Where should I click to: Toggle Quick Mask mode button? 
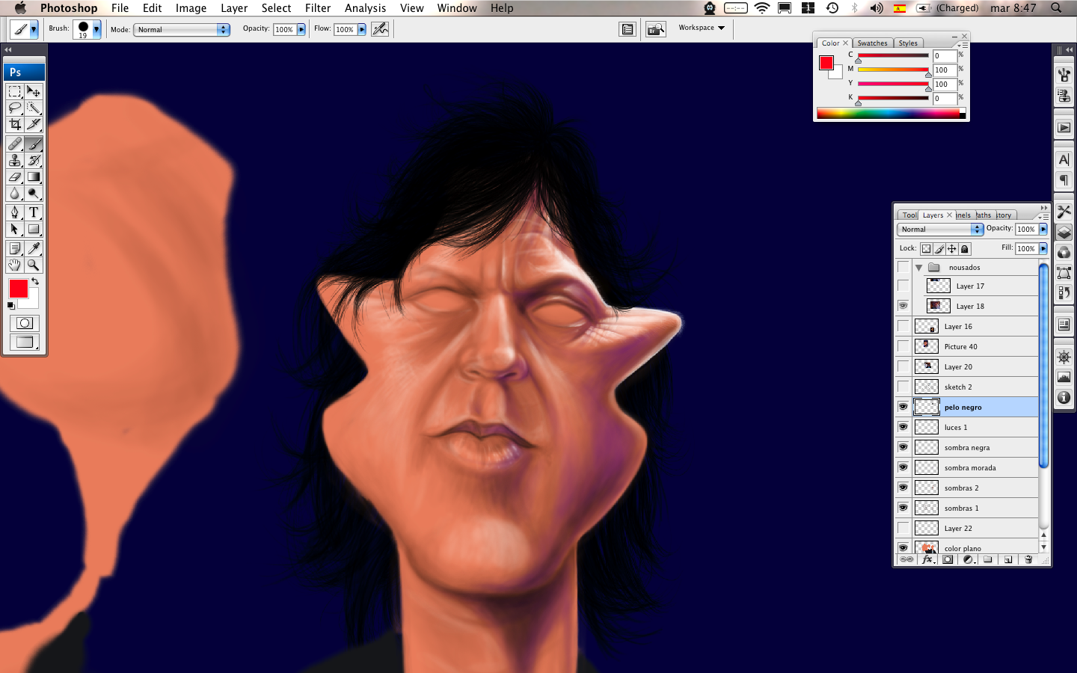(25, 323)
